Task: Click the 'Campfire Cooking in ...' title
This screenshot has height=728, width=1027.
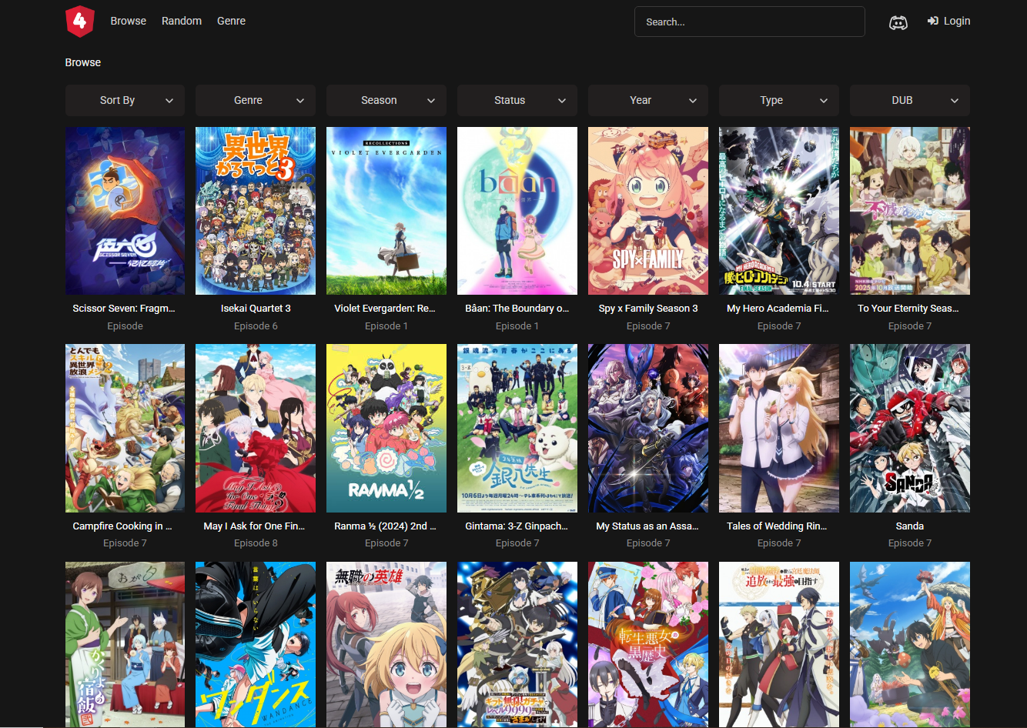Action: coord(122,526)
